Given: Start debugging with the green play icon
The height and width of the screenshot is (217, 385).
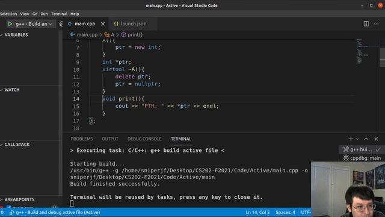Looking at the screenshot, I should click(10, 24).
